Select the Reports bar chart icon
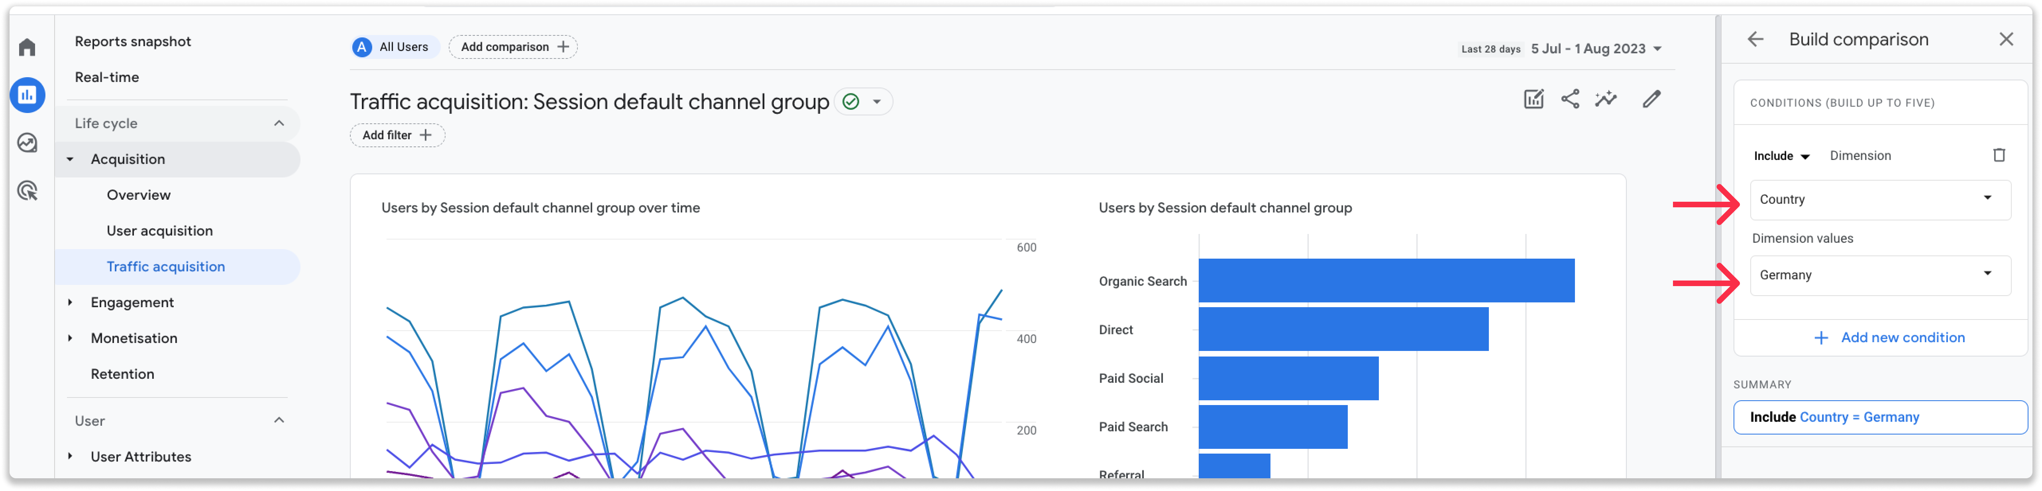Screen dimensions: 2042x491 point(27,95)
